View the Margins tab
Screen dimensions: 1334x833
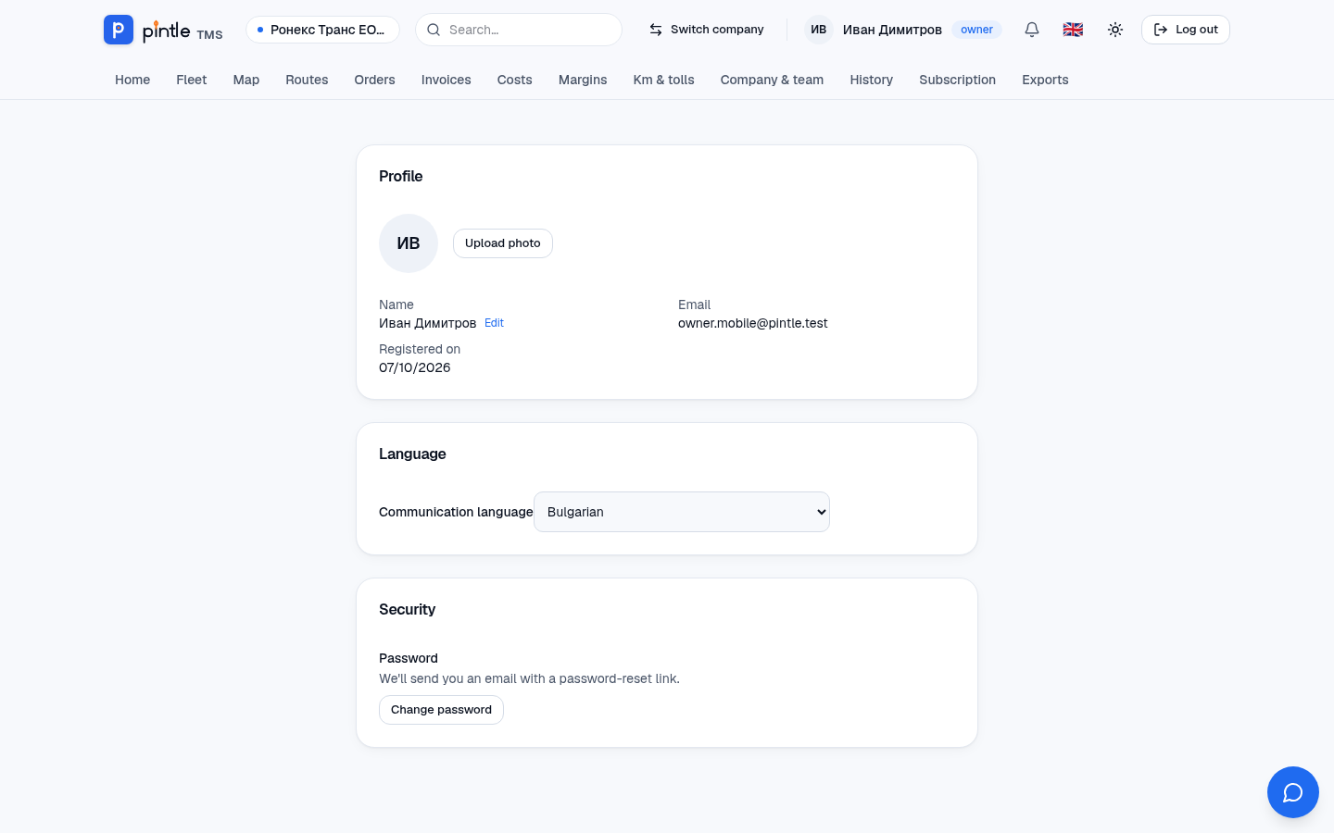tap(583, 80)
